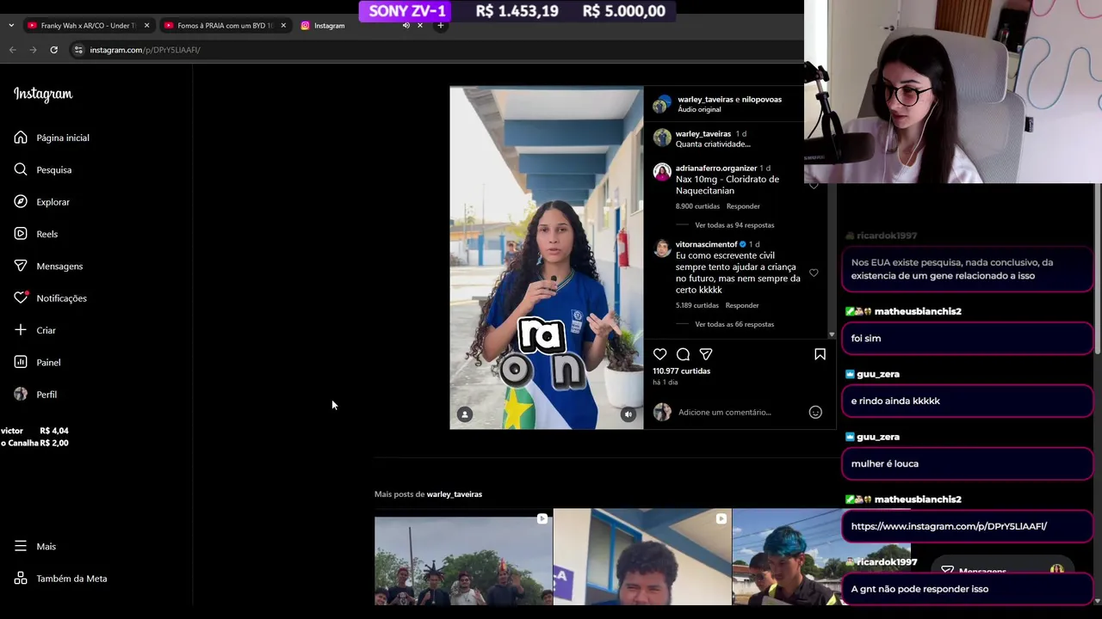Open Notificações in sidebar
Viewport: 1102px width, 619px height.
[x=61, y=298]
